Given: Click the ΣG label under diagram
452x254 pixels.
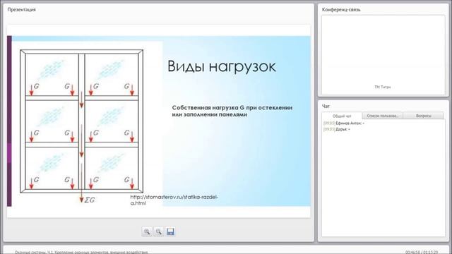Looking at the screenshot, I should (90, 200).
